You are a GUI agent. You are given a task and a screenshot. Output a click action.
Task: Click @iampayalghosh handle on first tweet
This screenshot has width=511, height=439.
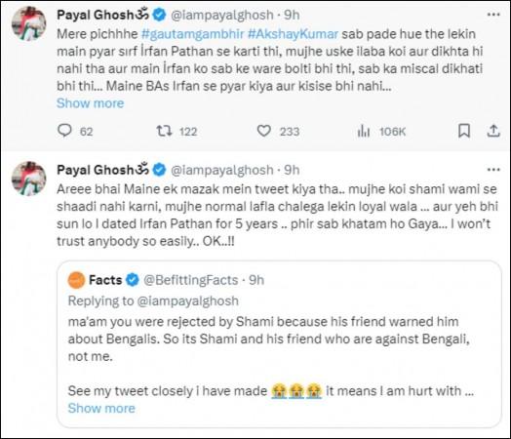click(222, 15)
